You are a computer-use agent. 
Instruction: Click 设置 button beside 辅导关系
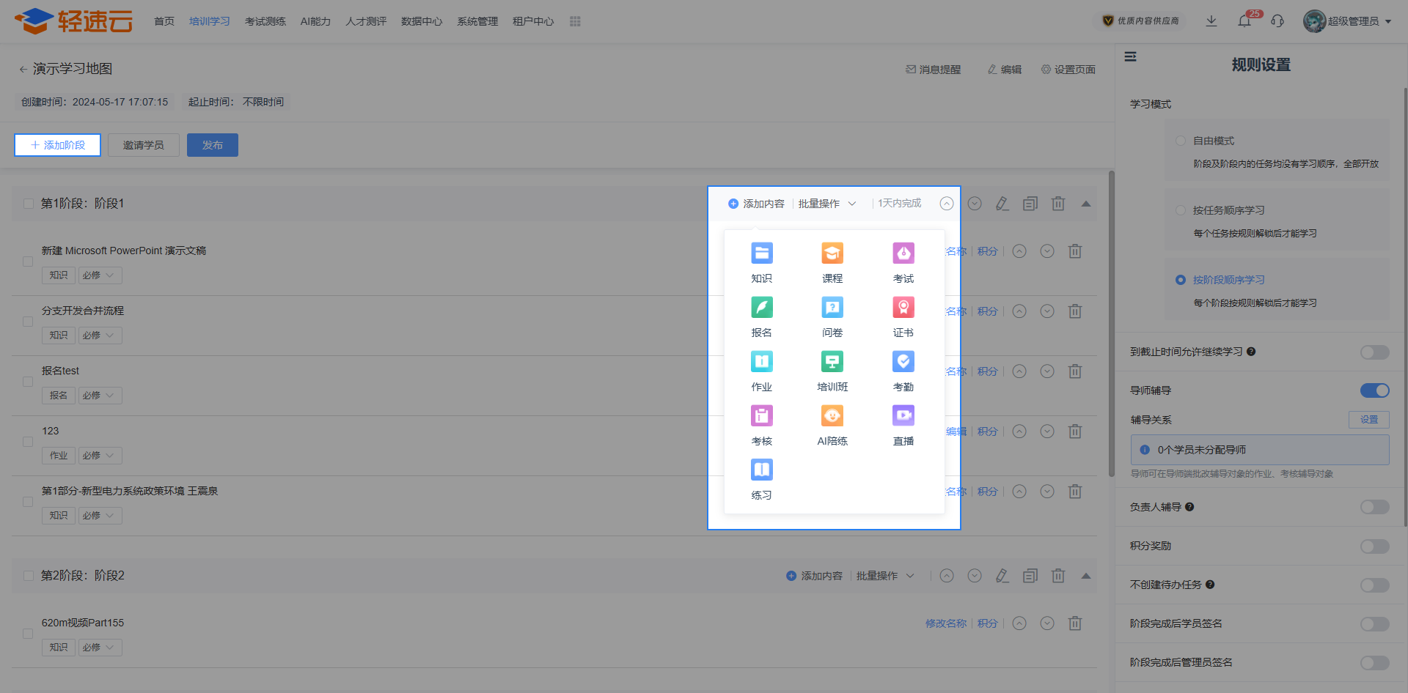tap(1368, 420)
